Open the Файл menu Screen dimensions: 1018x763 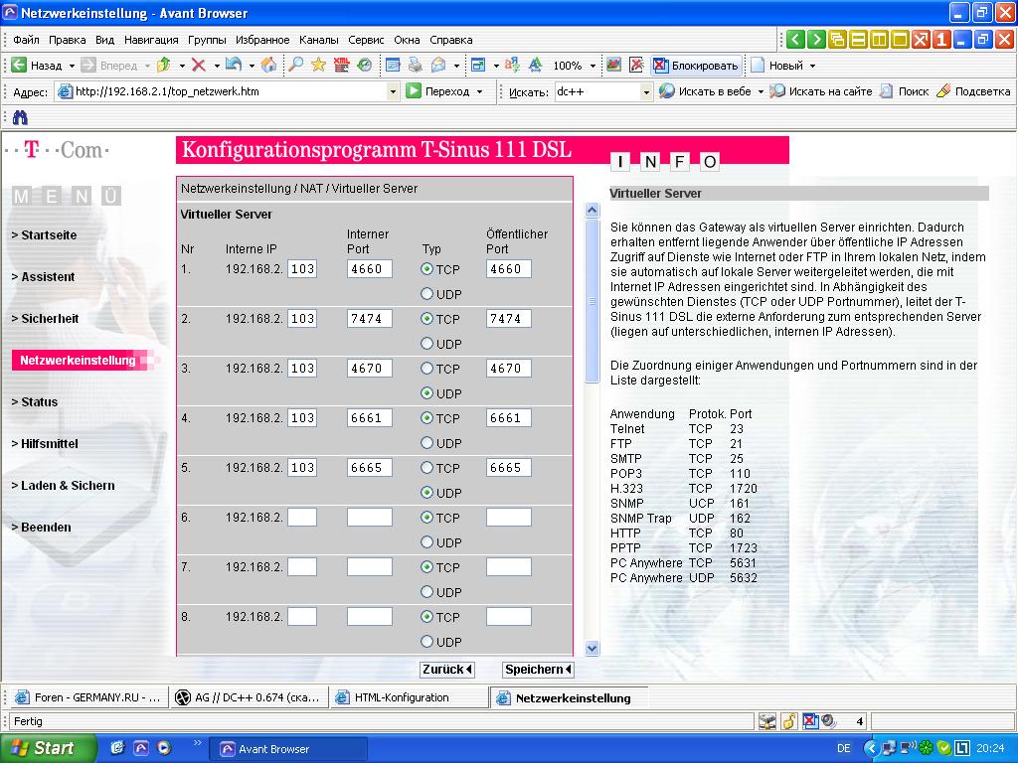pyautogui.click(x=26, y=40)
